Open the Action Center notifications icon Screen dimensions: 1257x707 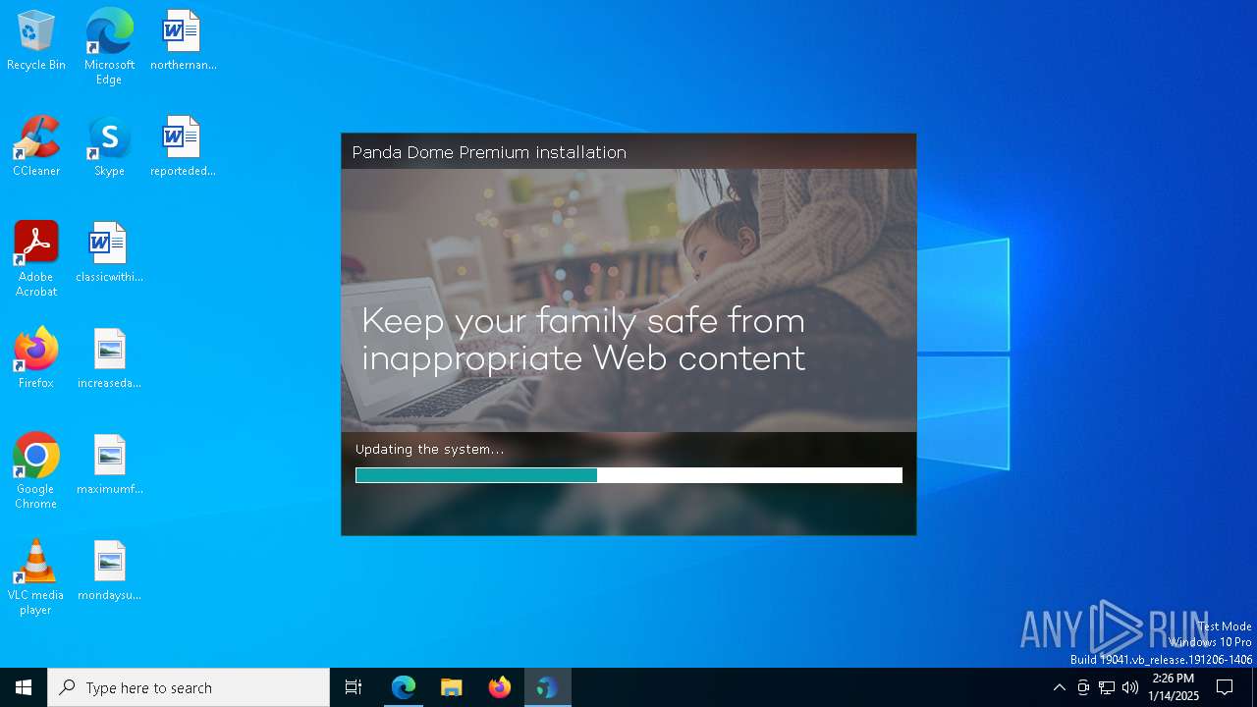point(1225,687)
